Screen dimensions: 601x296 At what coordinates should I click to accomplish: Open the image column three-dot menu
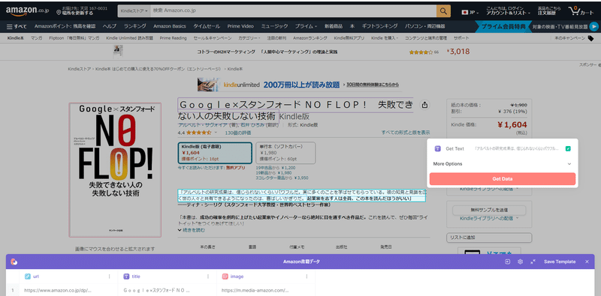[307, 276]
